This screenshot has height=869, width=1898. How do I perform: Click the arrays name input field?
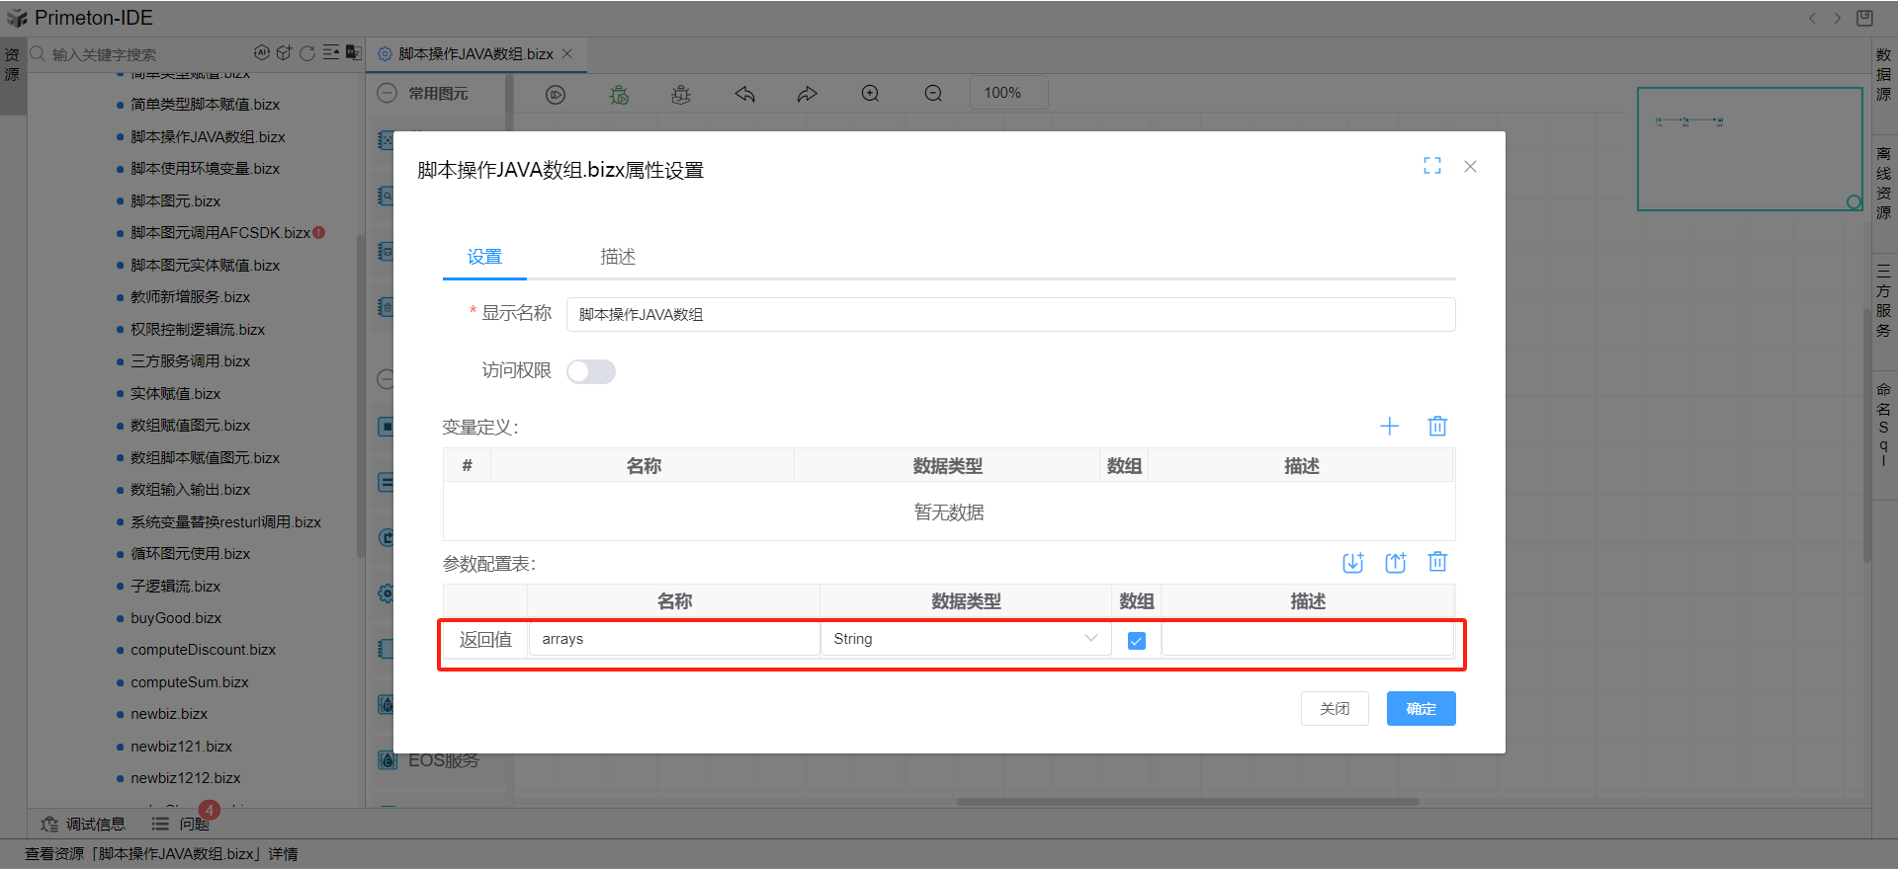tap(674, 639)
